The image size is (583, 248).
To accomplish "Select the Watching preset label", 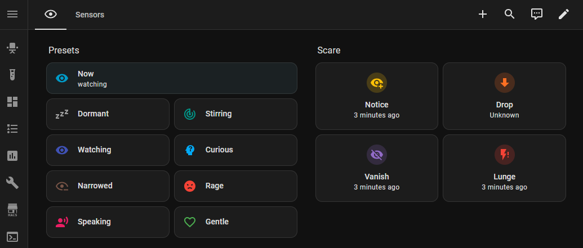I will click(x=95, y=150).
